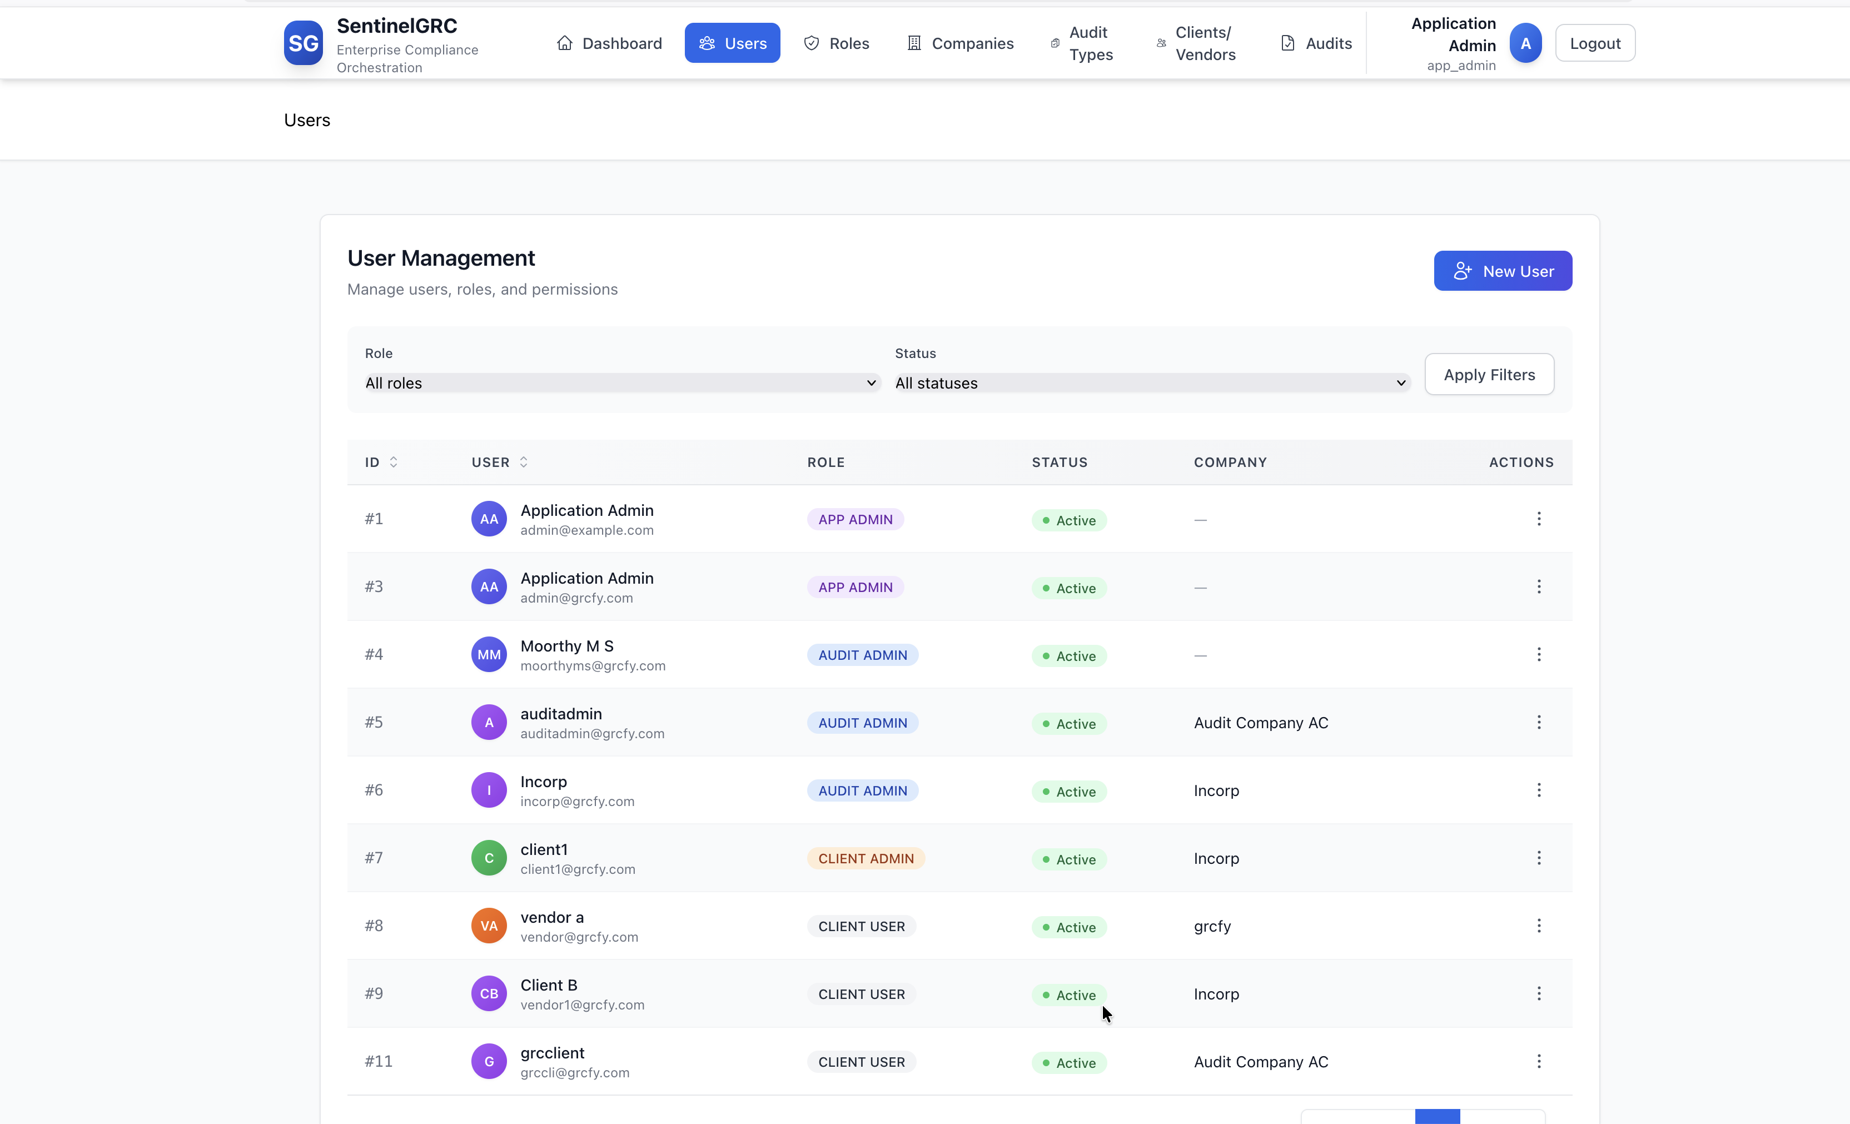
Task: Go to the Dashboard nav item
Action: tap(609, 43)
